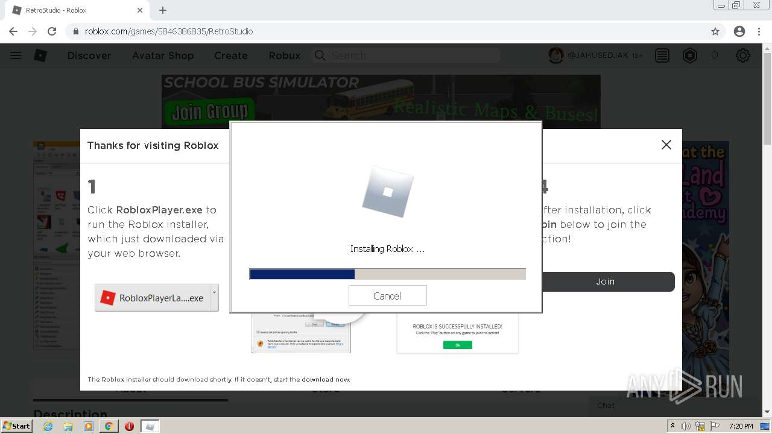
Task: Show hidden system tray icons
Action: pyautogui.click(x=672, y=426)
